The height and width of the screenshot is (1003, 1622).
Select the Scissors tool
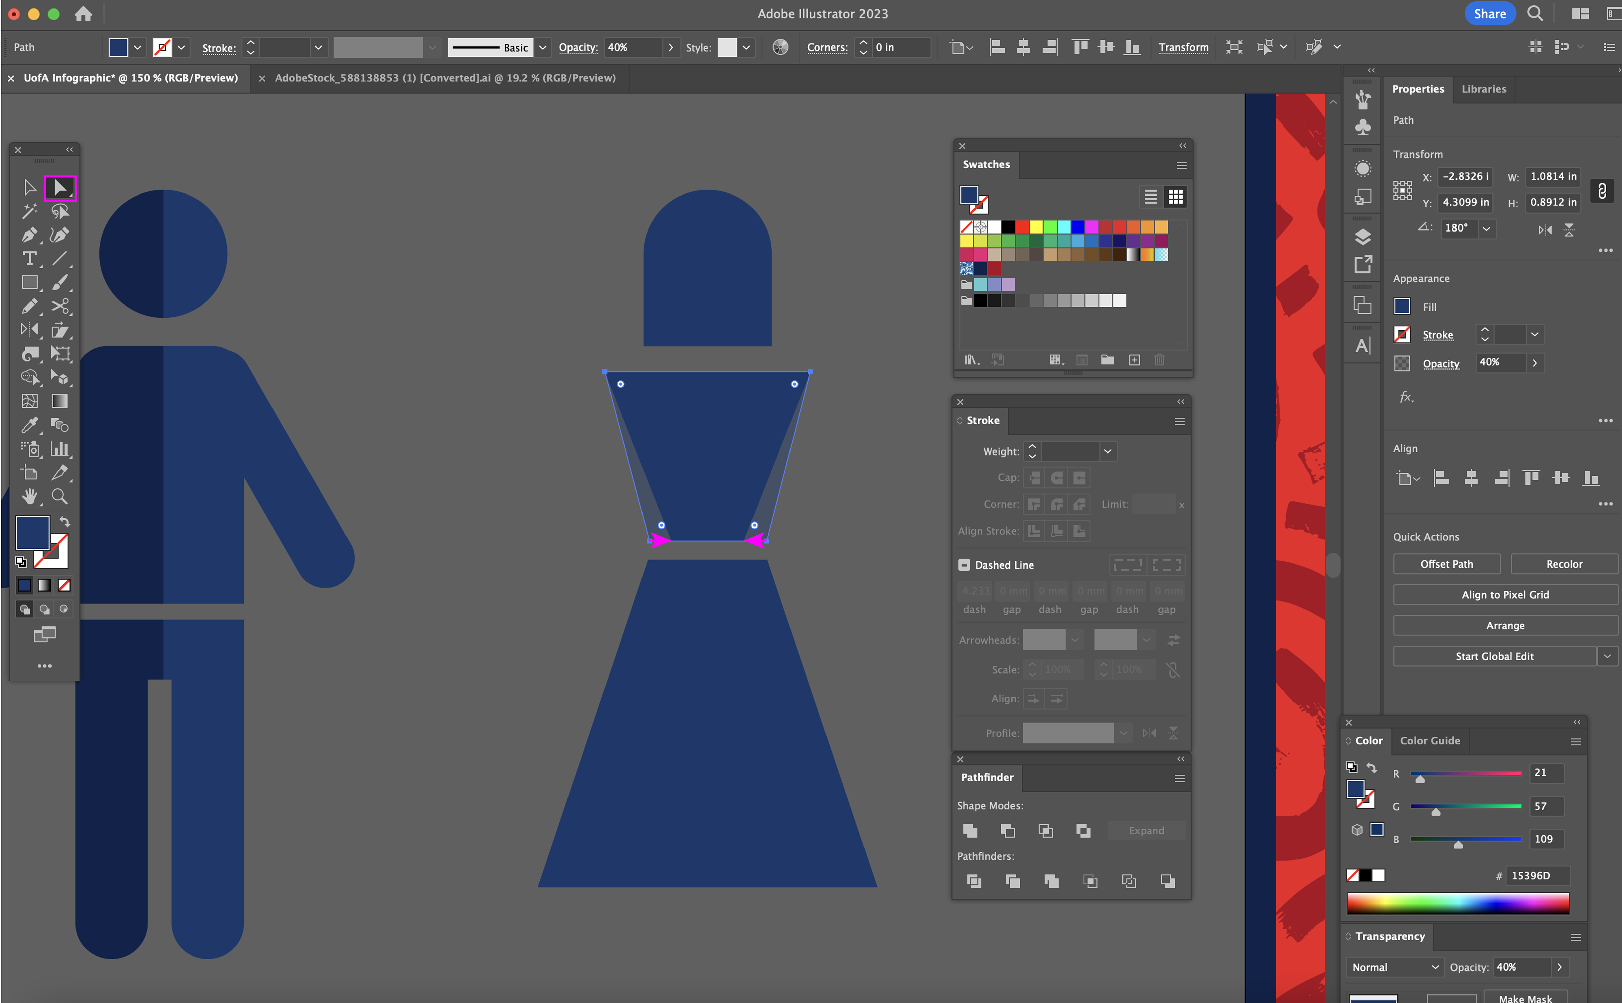pos(60,306)
